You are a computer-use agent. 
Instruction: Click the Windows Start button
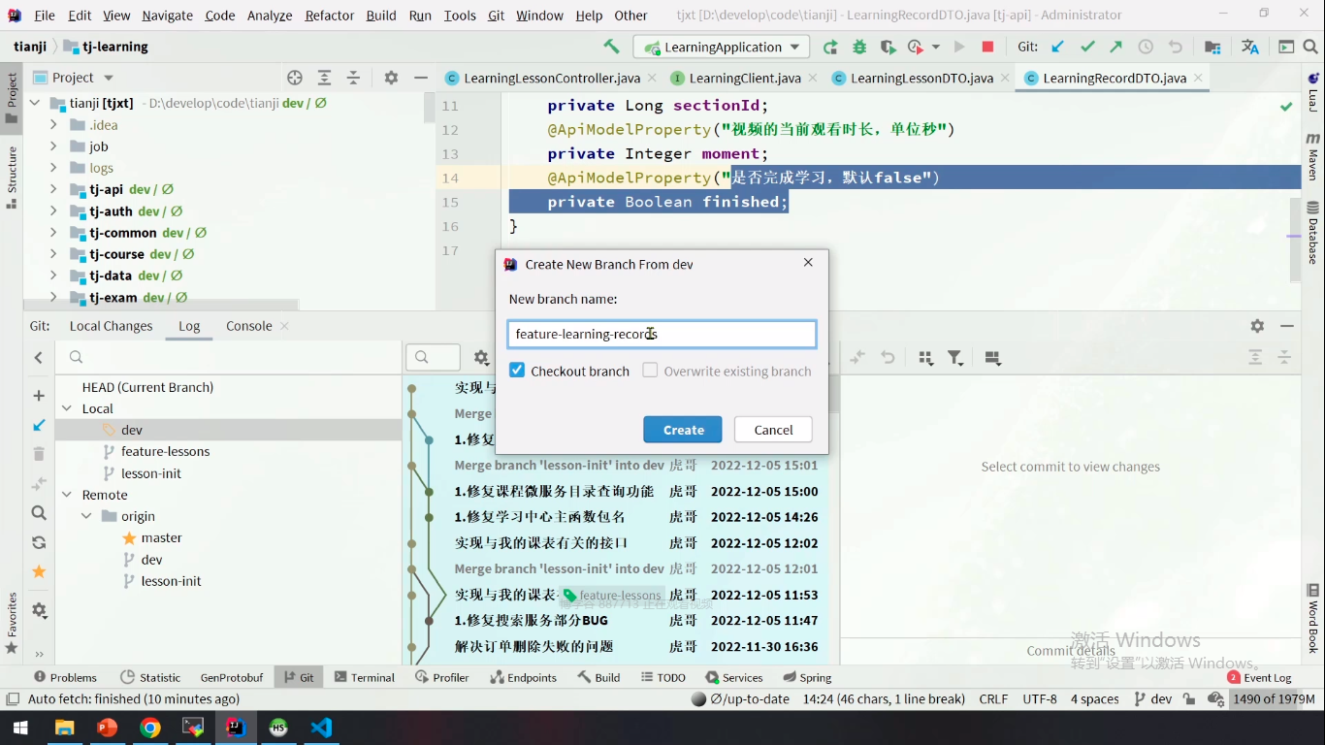[x=20, y=728]
